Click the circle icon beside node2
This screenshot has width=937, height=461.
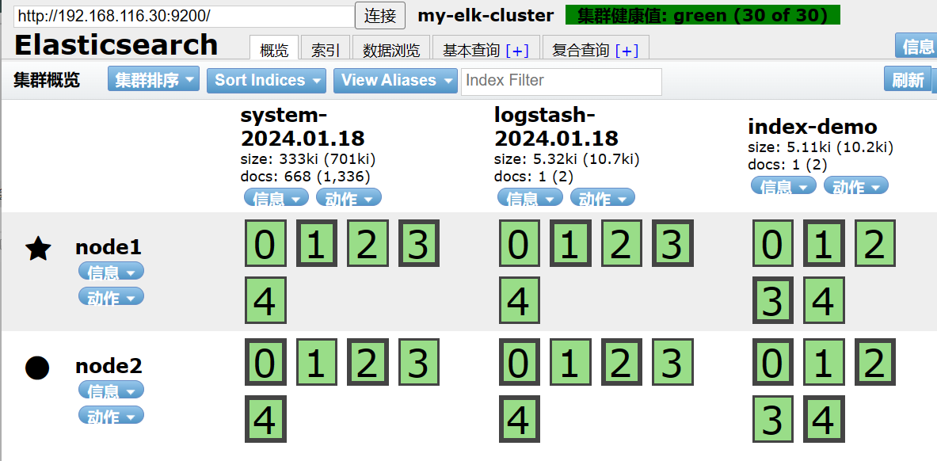click(x=37, y=367)
